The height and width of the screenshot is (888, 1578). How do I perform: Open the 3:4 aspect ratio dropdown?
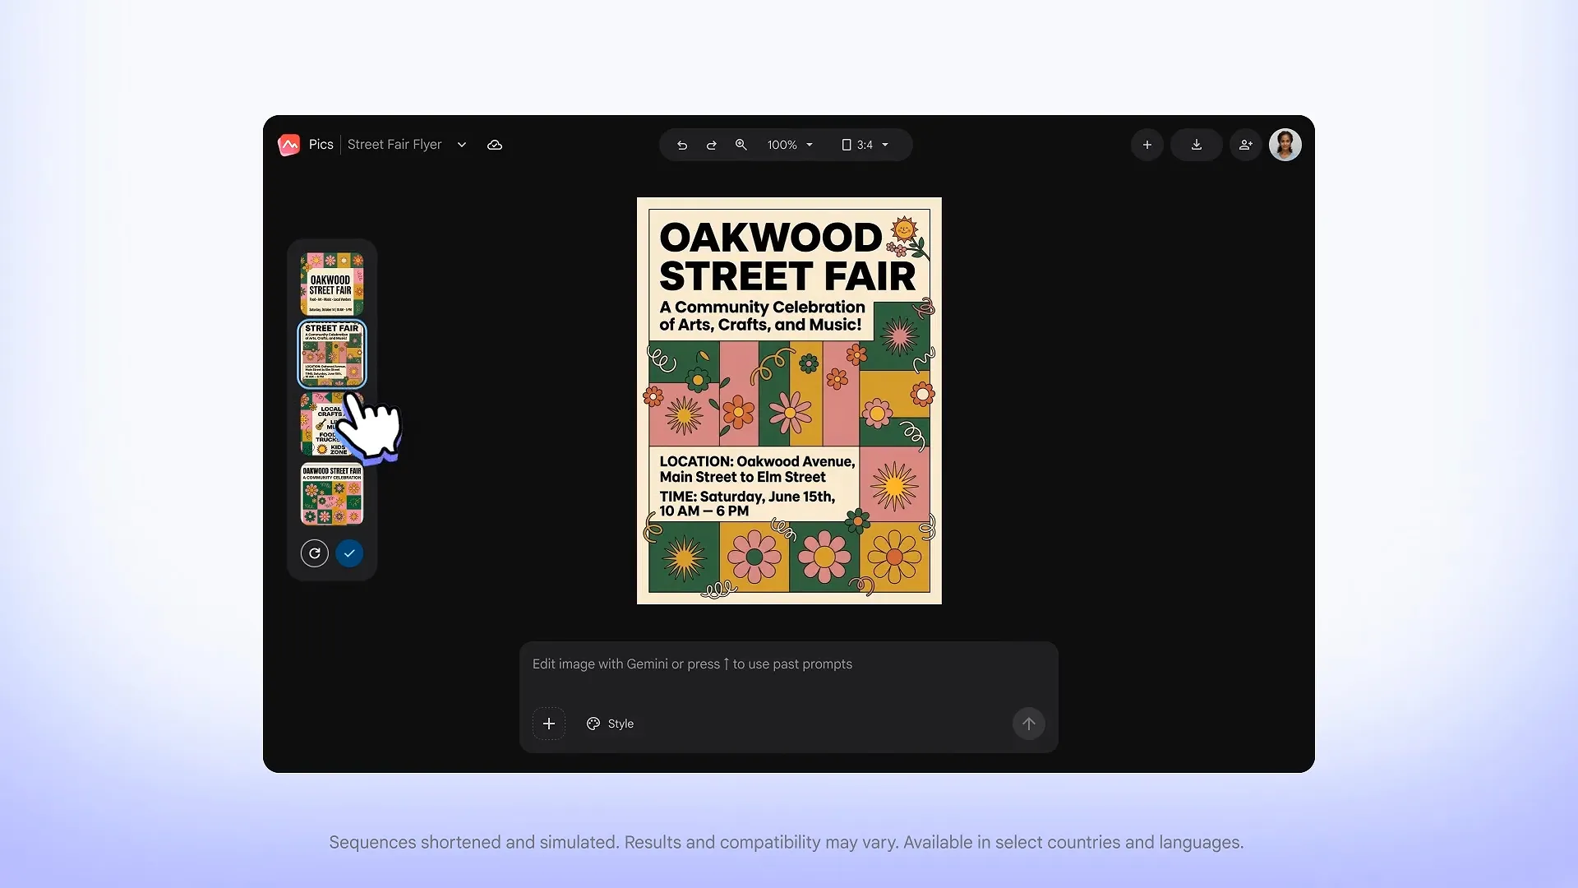coord(865,145)
